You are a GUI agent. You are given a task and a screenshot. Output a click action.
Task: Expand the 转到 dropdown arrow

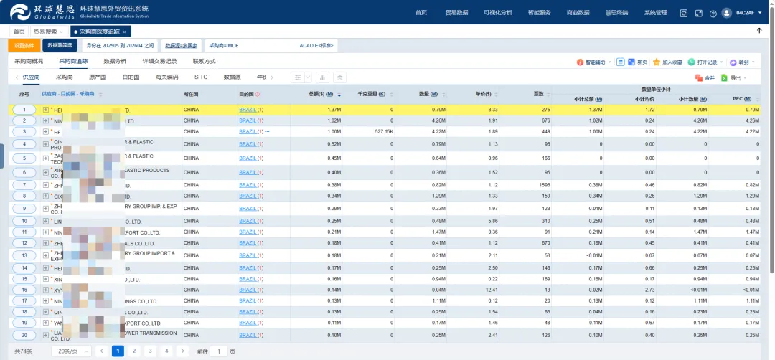pos(753,62)
